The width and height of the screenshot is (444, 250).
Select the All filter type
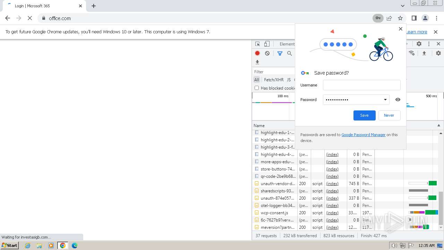click(257, 80)
